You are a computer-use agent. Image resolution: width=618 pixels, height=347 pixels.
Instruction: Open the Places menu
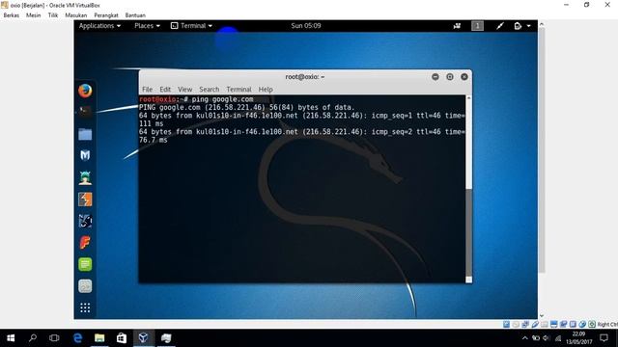point(147,26)
